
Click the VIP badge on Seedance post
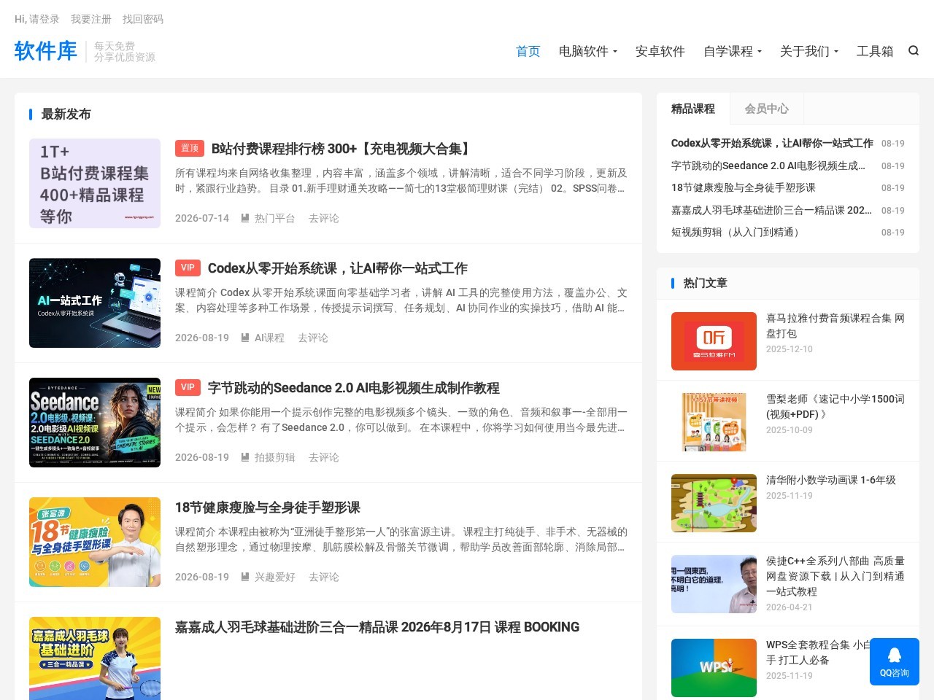point(188,387)
